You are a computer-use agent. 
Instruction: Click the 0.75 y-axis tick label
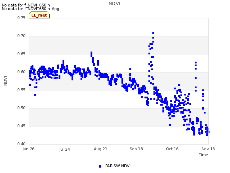click(x=22, y=18)
